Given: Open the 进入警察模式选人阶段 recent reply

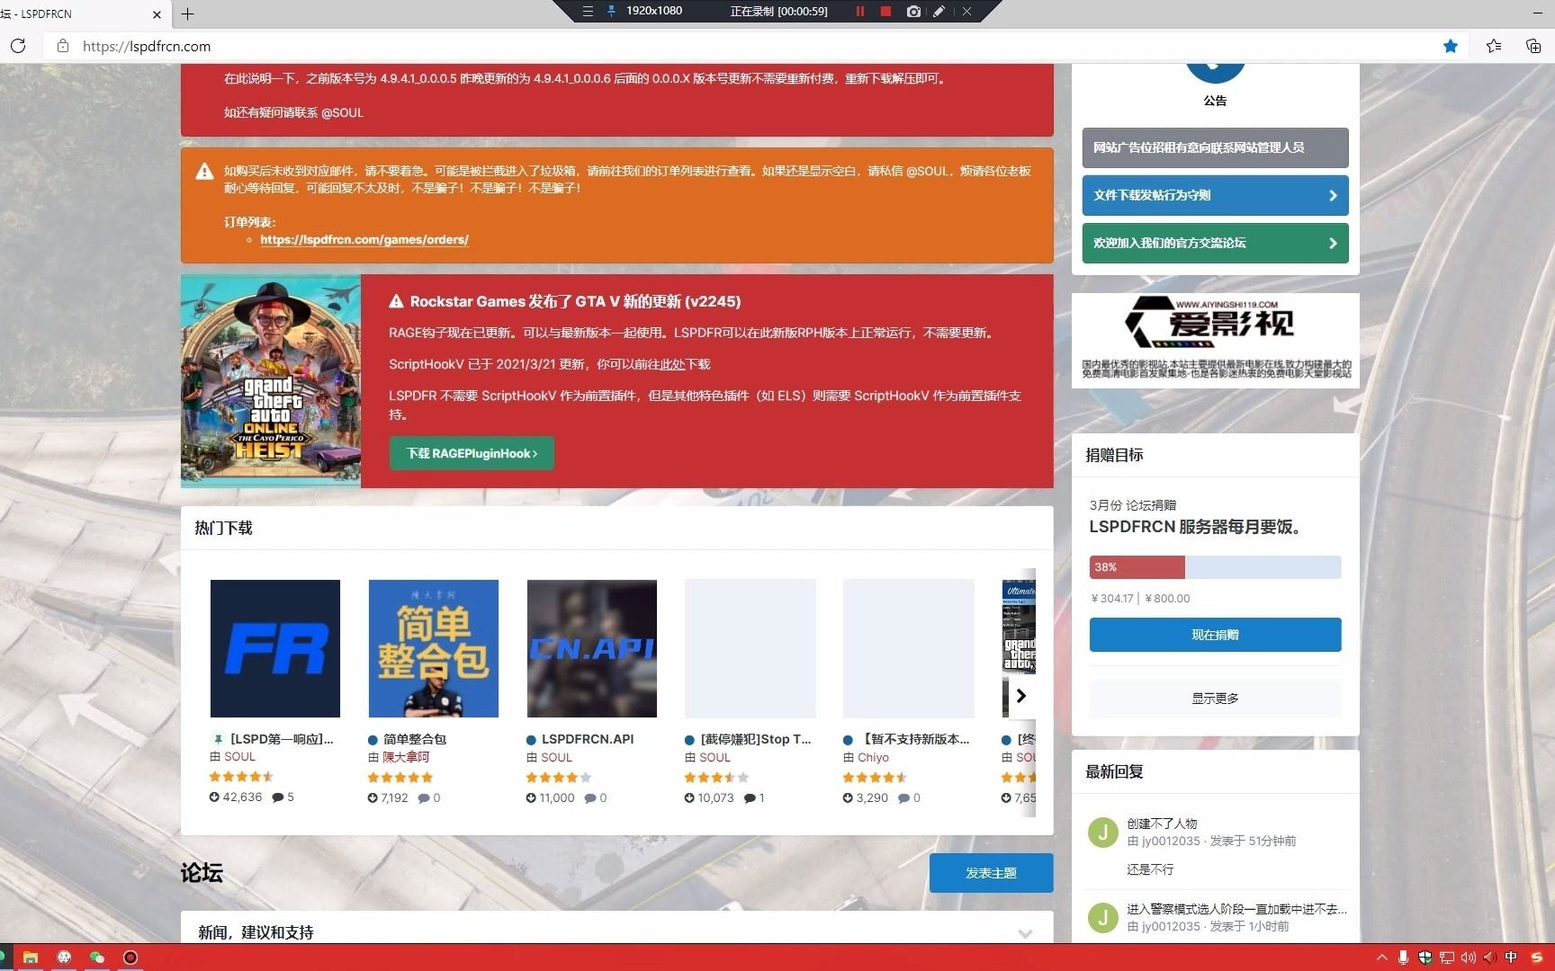Looking at the screenshot, I should click(1236, 909).
